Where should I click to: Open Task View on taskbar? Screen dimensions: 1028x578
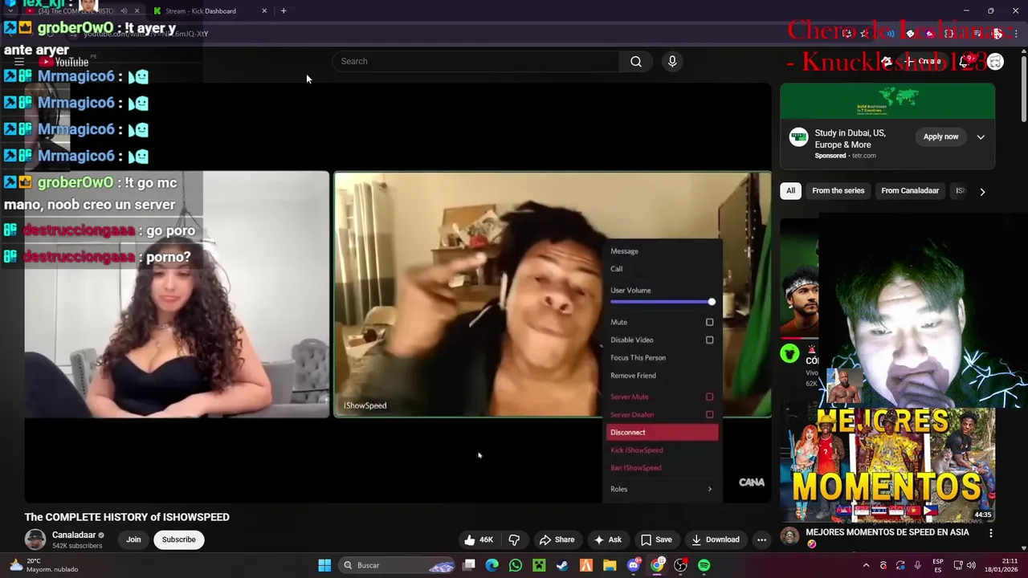(469, 565)
